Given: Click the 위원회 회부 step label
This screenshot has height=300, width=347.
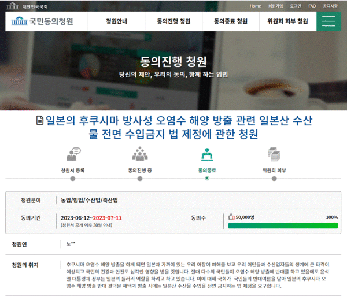Looking at the screenshot, I should [274, 171].
